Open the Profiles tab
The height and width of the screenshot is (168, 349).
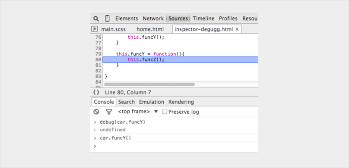228,19
